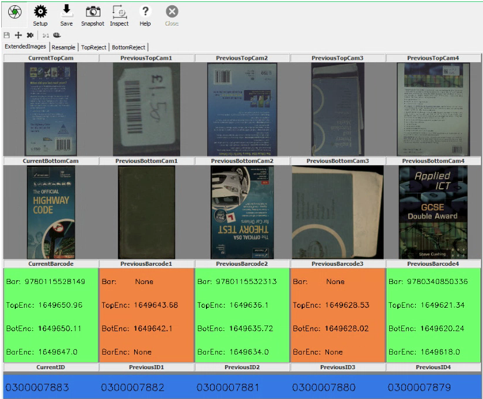Click the PreviousTopCam3 header
Viewport: 483px width, 399px height.
pyautogui.click(x=338, y=58)
